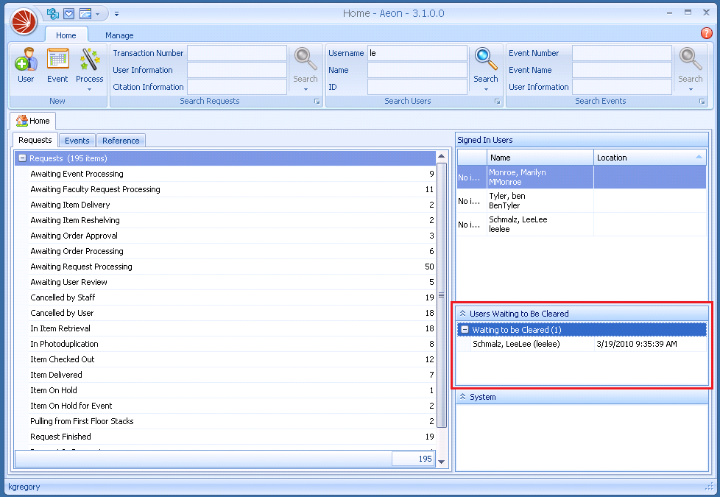Click the Search Users magnifier icon
The image size is (720, 497).
pyautogui.click(x=485, y=58)
